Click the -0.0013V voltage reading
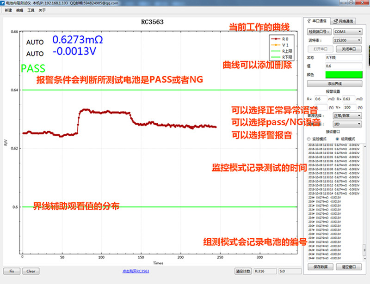370x284 pixels. click(74, 51)
